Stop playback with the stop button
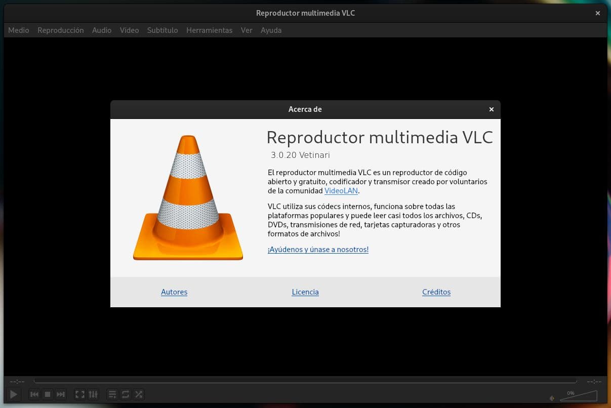 coord(48,394)
